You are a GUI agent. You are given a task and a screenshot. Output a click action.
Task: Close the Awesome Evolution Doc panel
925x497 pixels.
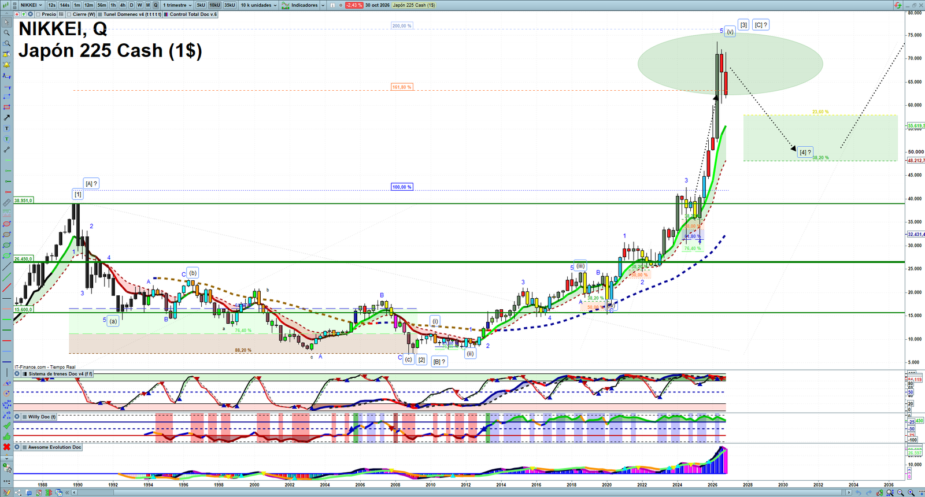point(17,447)
